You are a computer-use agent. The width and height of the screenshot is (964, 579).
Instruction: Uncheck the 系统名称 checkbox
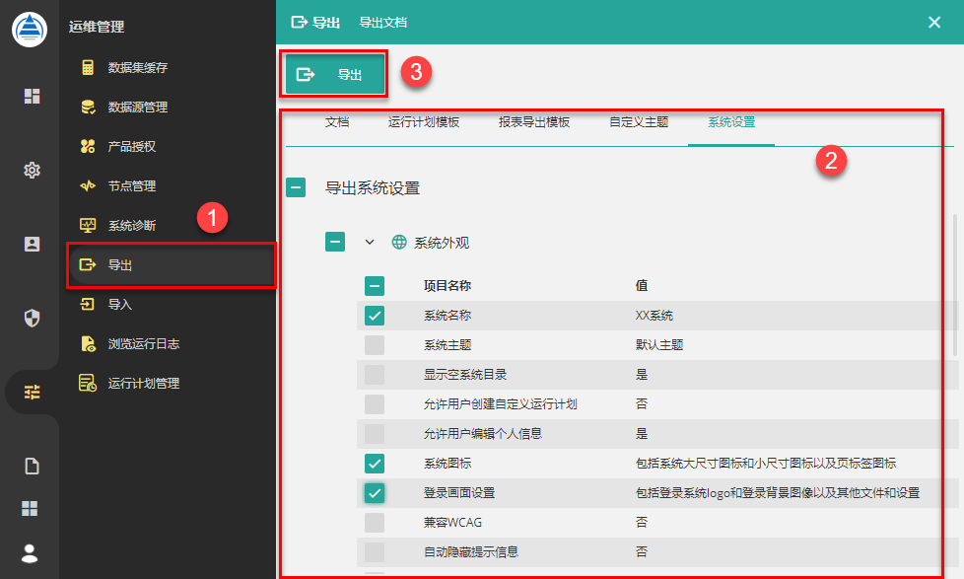(x=375, y=316)
